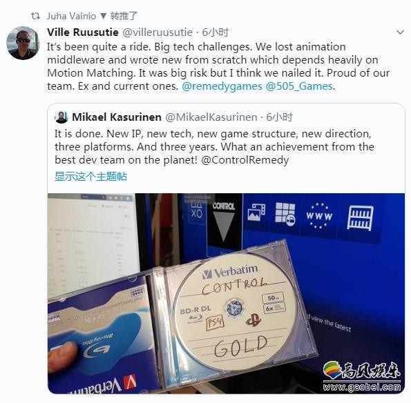Viewport: 411px width, 403px height.
Task: Expand the tweet options chevron
Action: tap(400, 32)
